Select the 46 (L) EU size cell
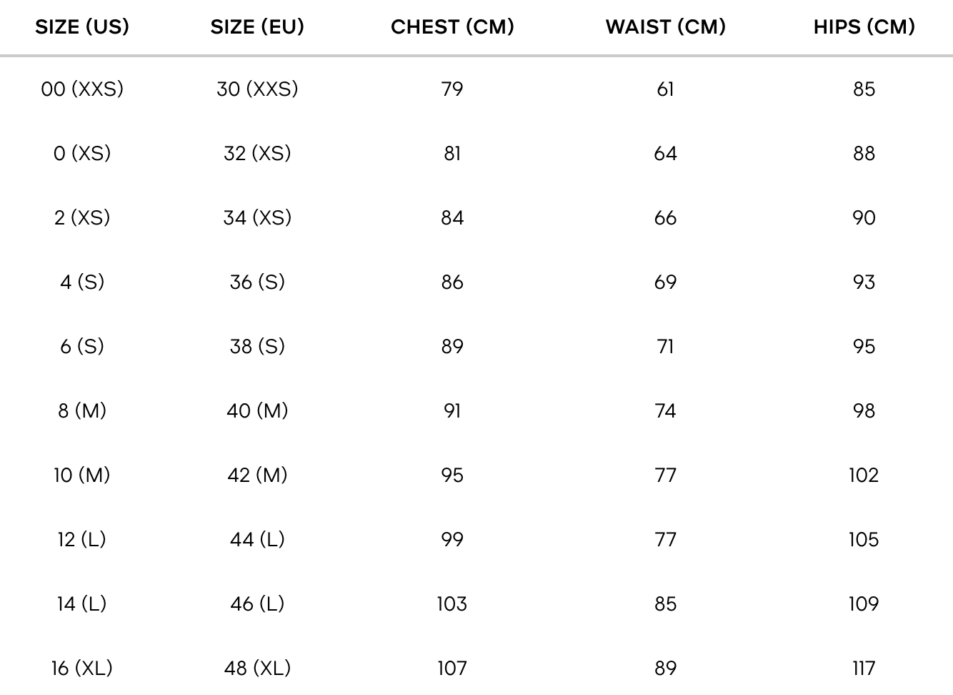953x695 pixels. [x=257, y=604]
